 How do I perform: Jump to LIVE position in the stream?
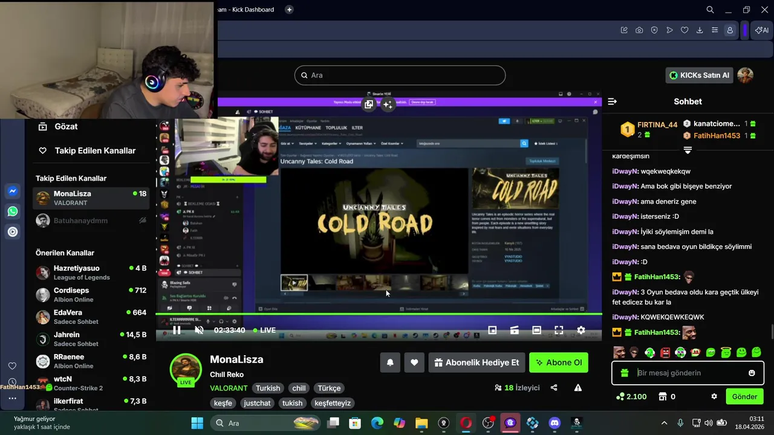[x=264, y=330]
